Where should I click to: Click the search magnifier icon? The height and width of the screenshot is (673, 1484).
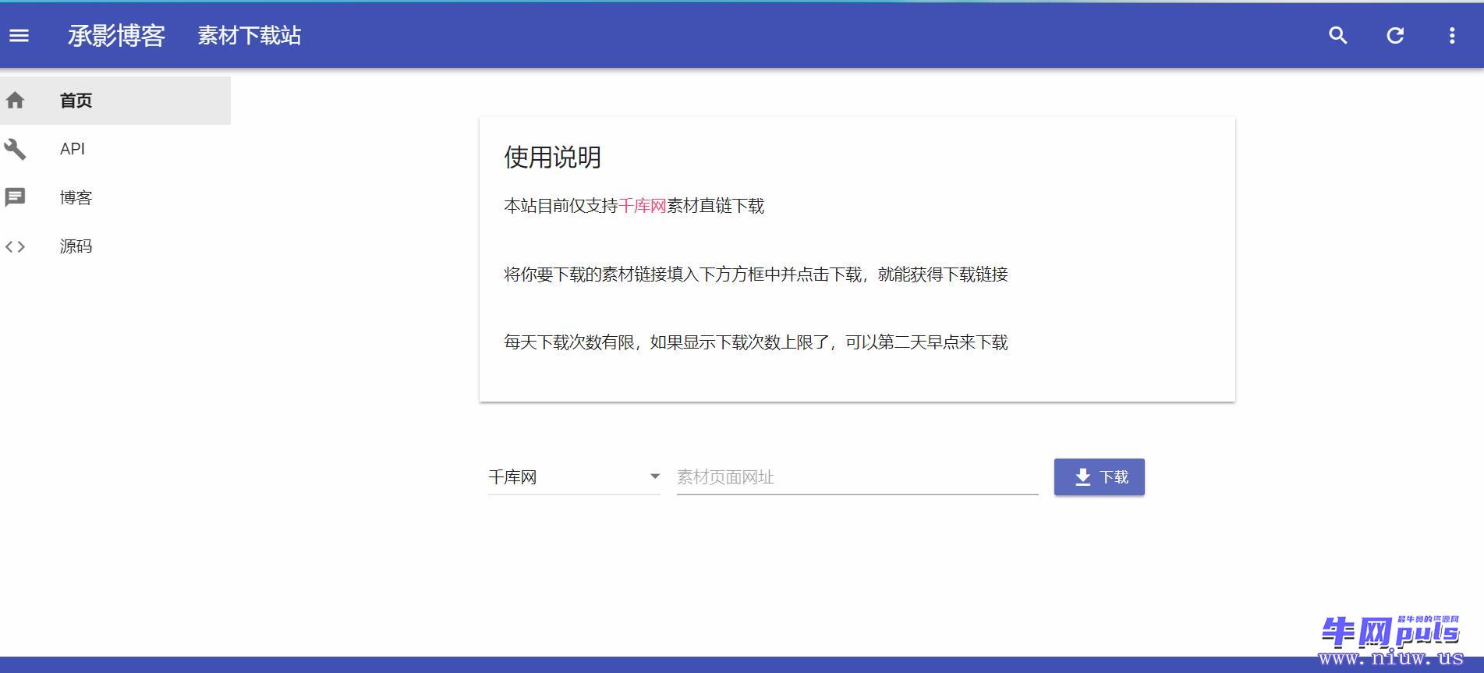pos(1338,36)
